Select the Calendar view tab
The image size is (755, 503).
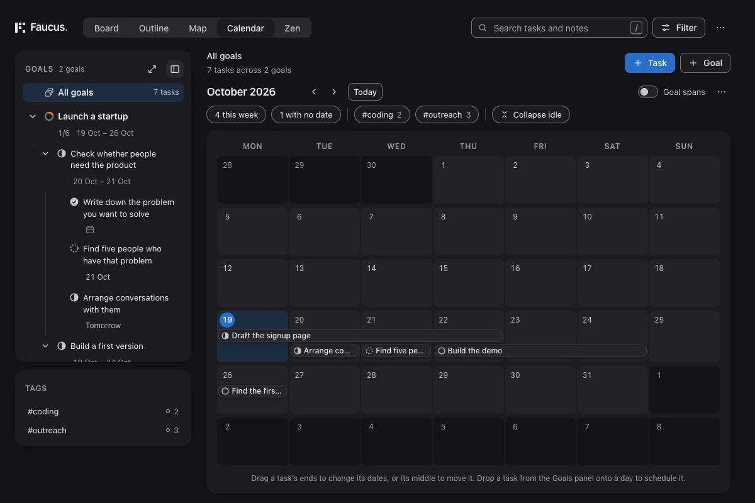pos(245,28)
